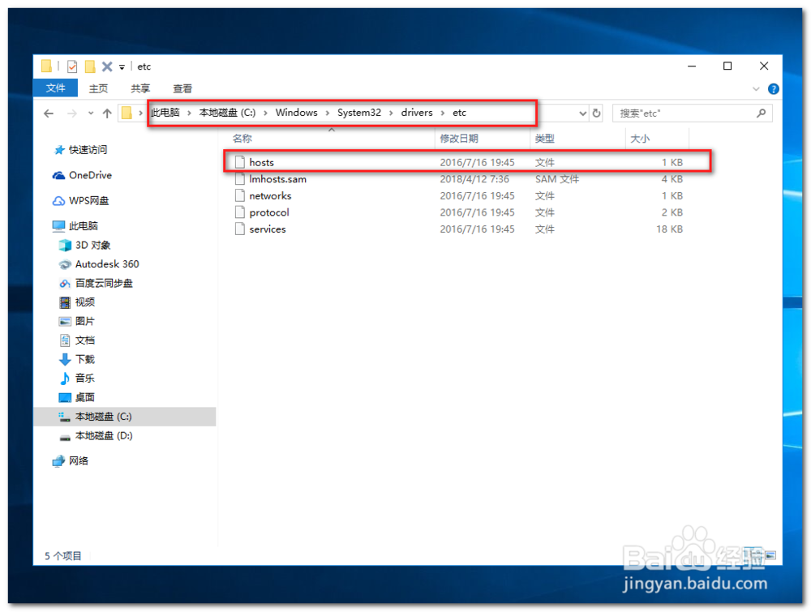Viewport: 811px width, 612px height.
Task: Open 百度云同步盘 in the sidebar
Action: click(104, 283)
